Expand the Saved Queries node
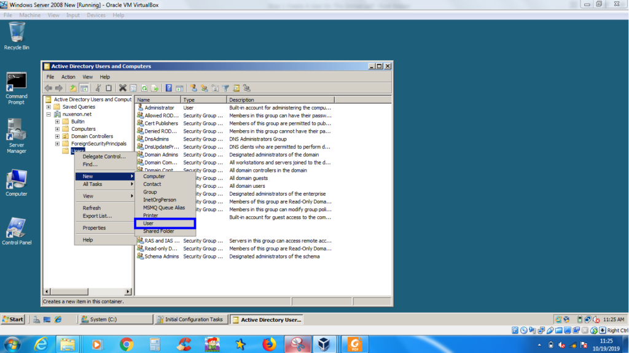The width and height of the screenshot is (629, 353). pyautogui.click(x=49, y=107)
